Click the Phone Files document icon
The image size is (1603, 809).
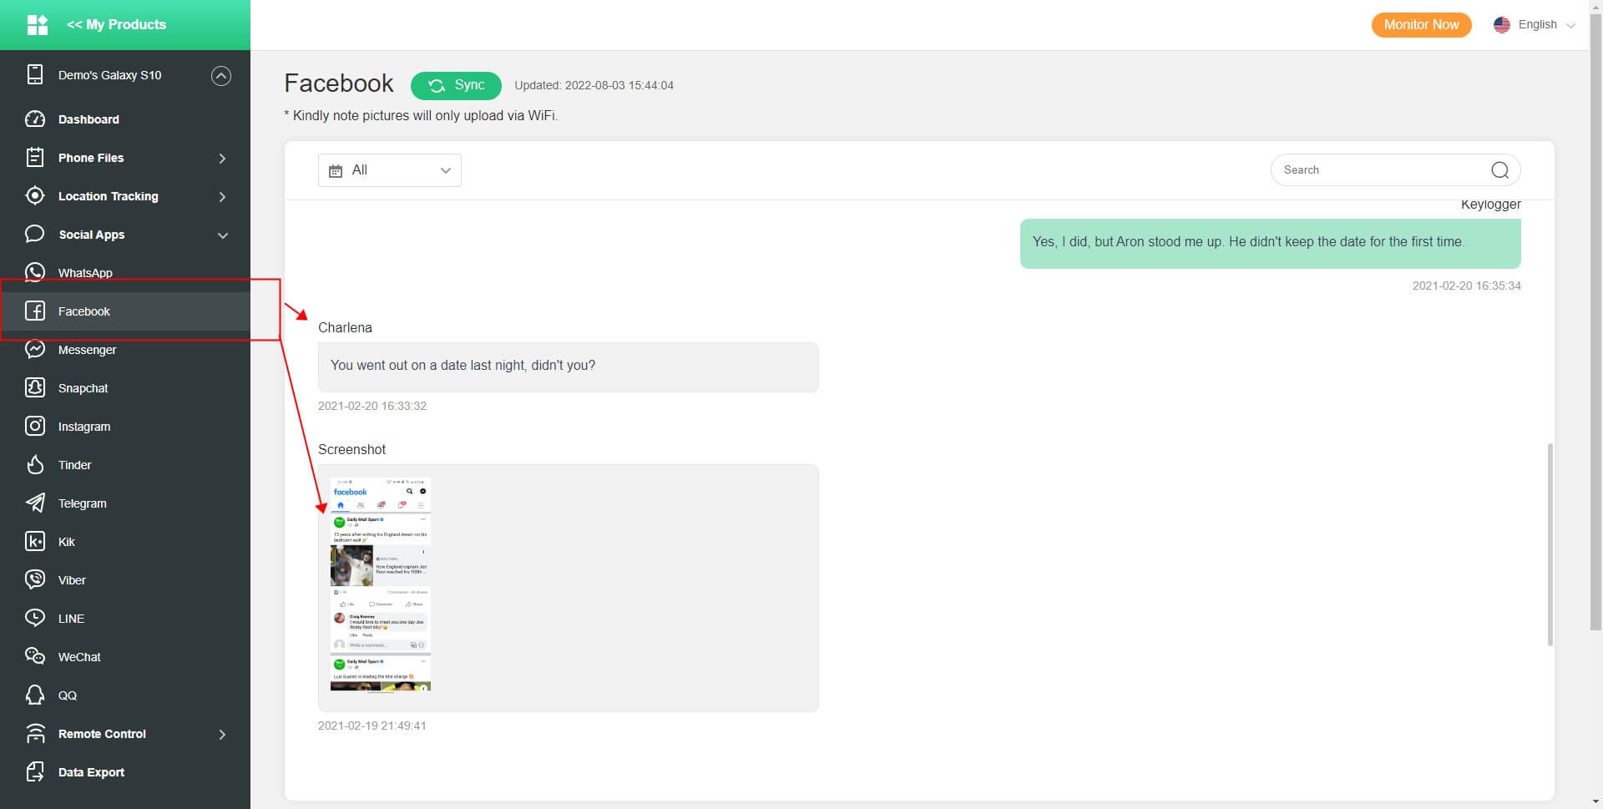coord(35,158)
